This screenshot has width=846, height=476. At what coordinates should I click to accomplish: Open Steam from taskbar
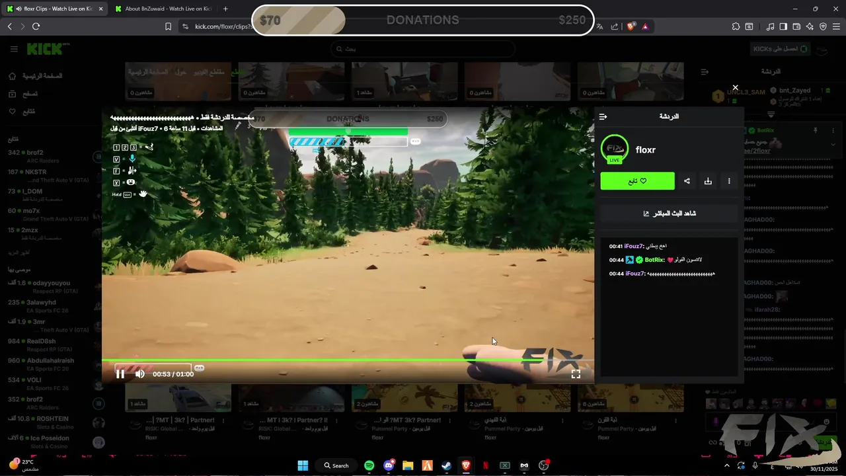[x=447, y=465]
